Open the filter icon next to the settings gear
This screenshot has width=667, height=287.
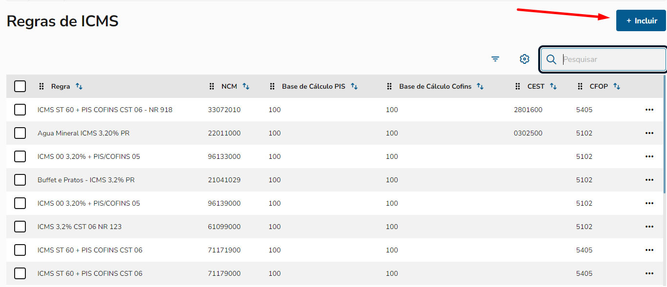(495, 59)
